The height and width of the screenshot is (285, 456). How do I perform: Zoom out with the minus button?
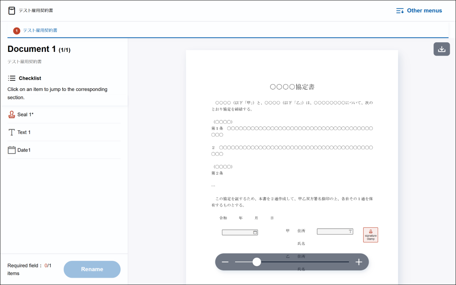click(x=225, y=262)
